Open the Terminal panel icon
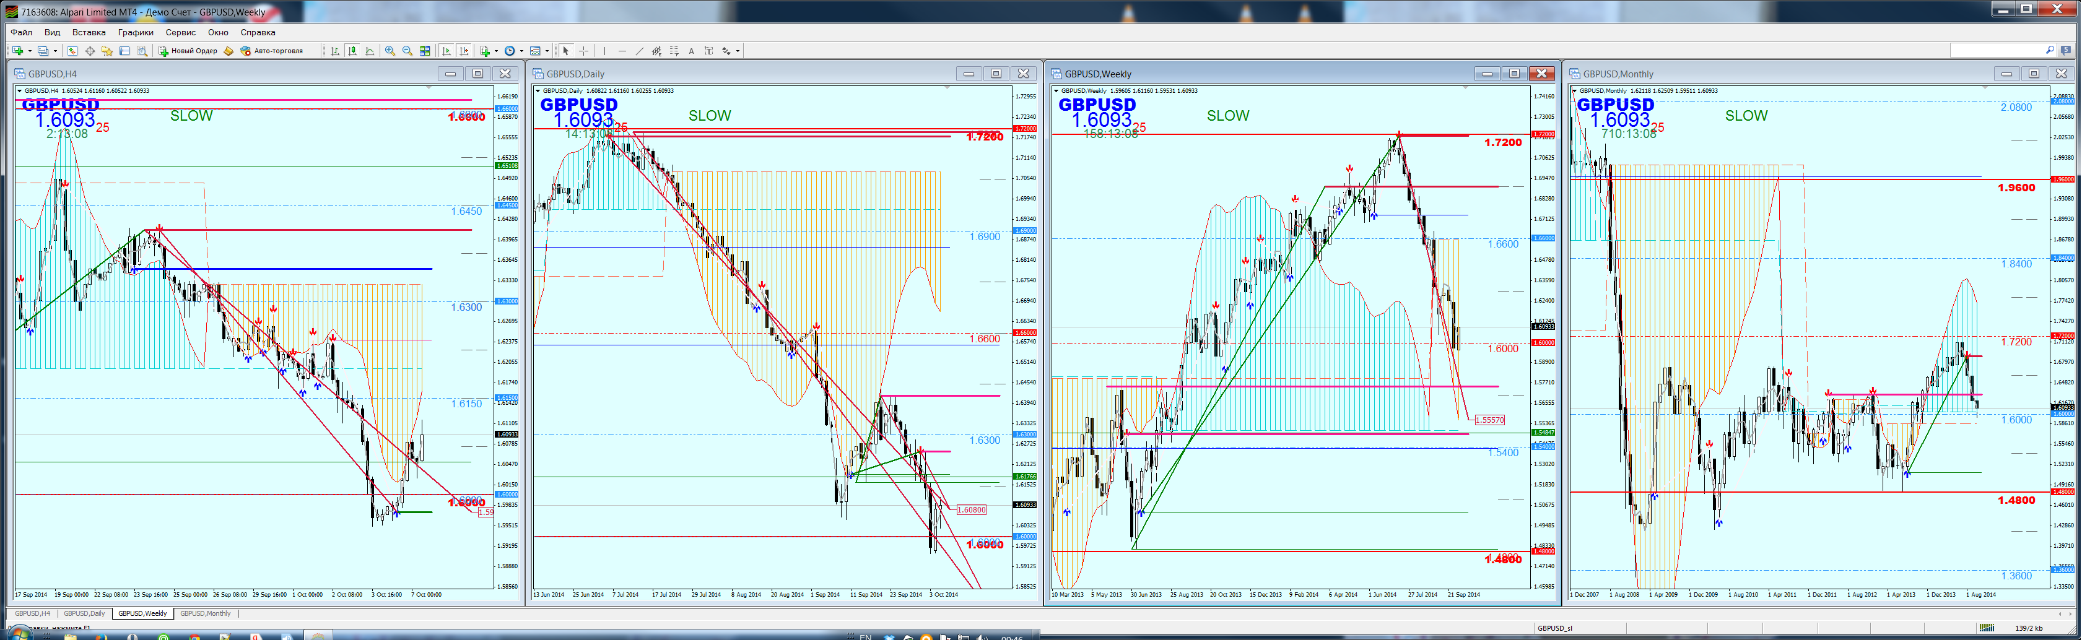The image size is (2082, 640). pos(124,51)
